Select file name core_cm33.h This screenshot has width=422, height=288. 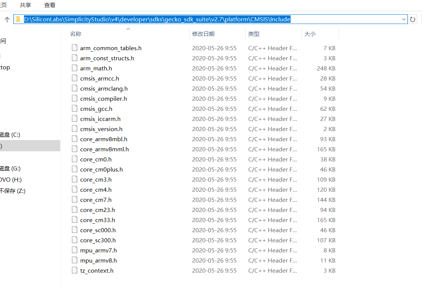[x=97, y=220]
